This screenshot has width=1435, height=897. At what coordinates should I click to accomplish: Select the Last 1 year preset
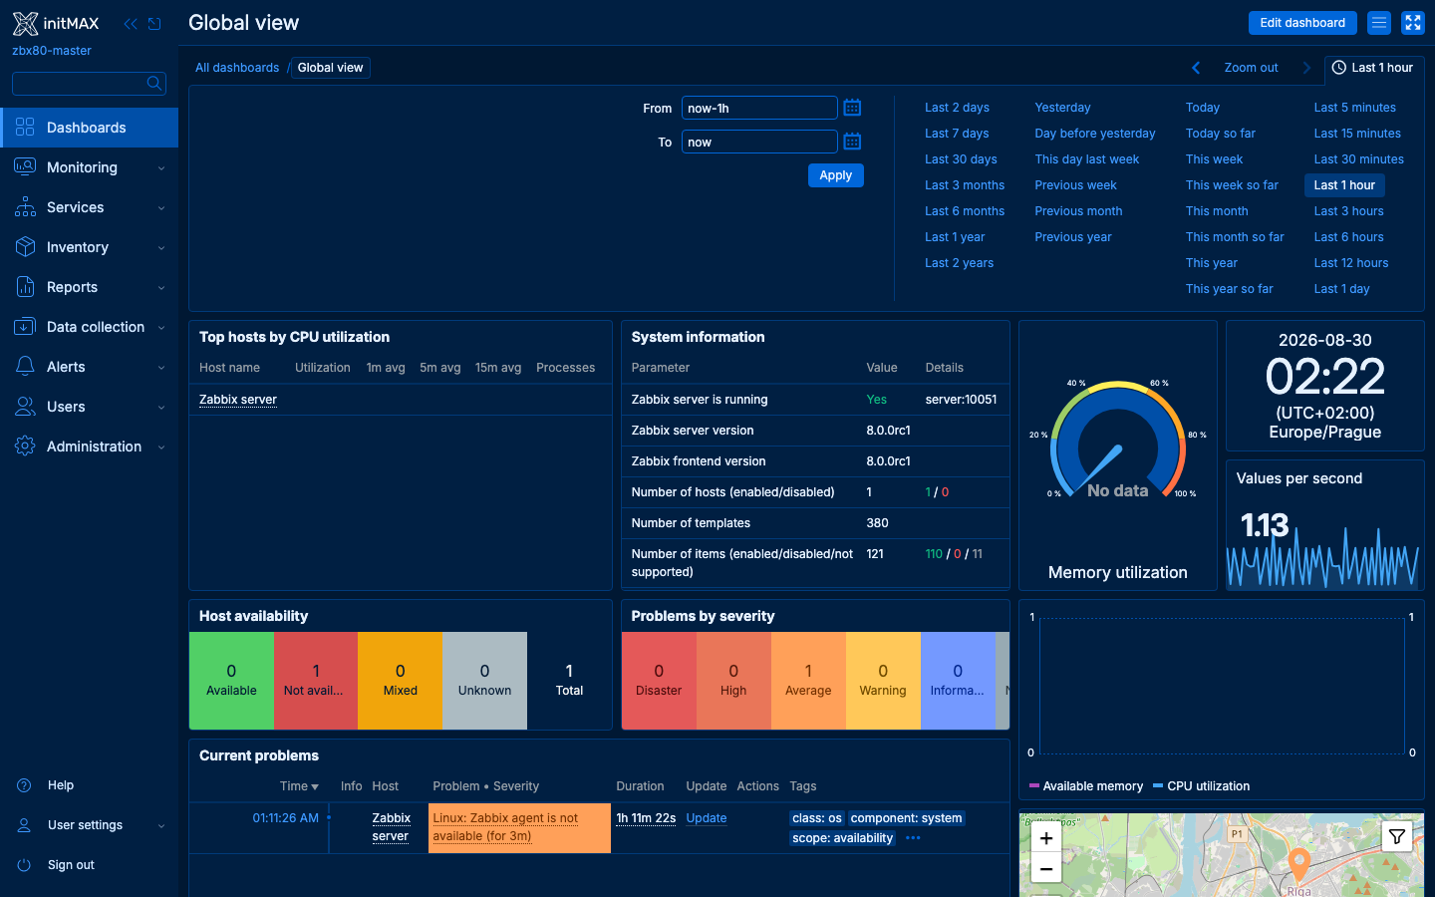[x=955, y=237]
